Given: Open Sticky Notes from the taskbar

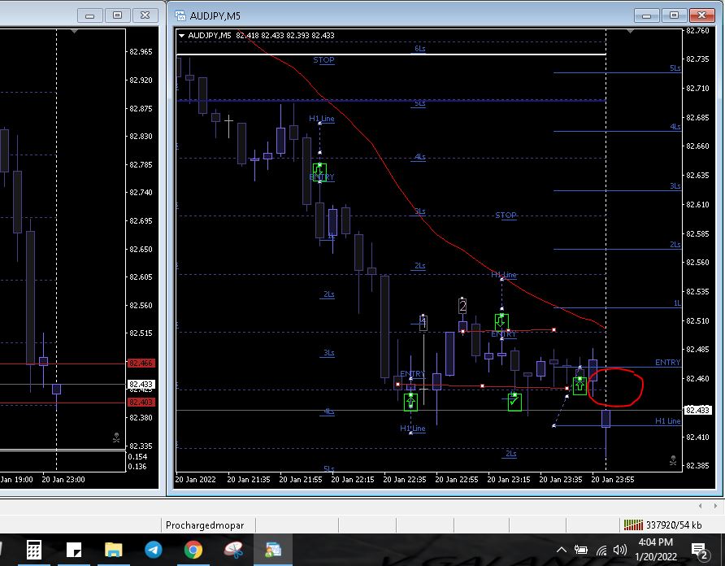Looking at the screenshot, I should [x=74, y=550].
